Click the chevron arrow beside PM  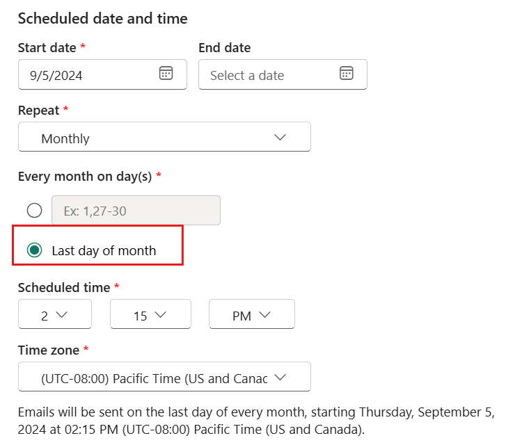[x=264, y=314]
